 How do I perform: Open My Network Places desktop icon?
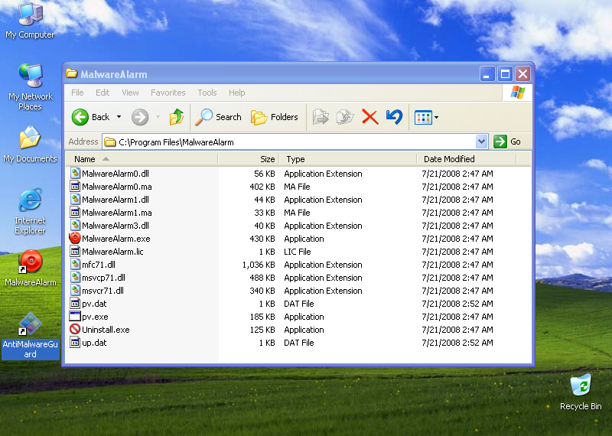click(x=30, y=86)
